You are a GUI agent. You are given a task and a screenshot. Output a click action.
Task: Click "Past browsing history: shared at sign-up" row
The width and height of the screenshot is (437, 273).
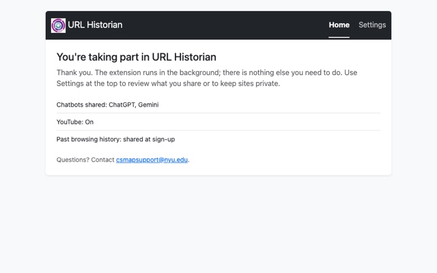218,139
